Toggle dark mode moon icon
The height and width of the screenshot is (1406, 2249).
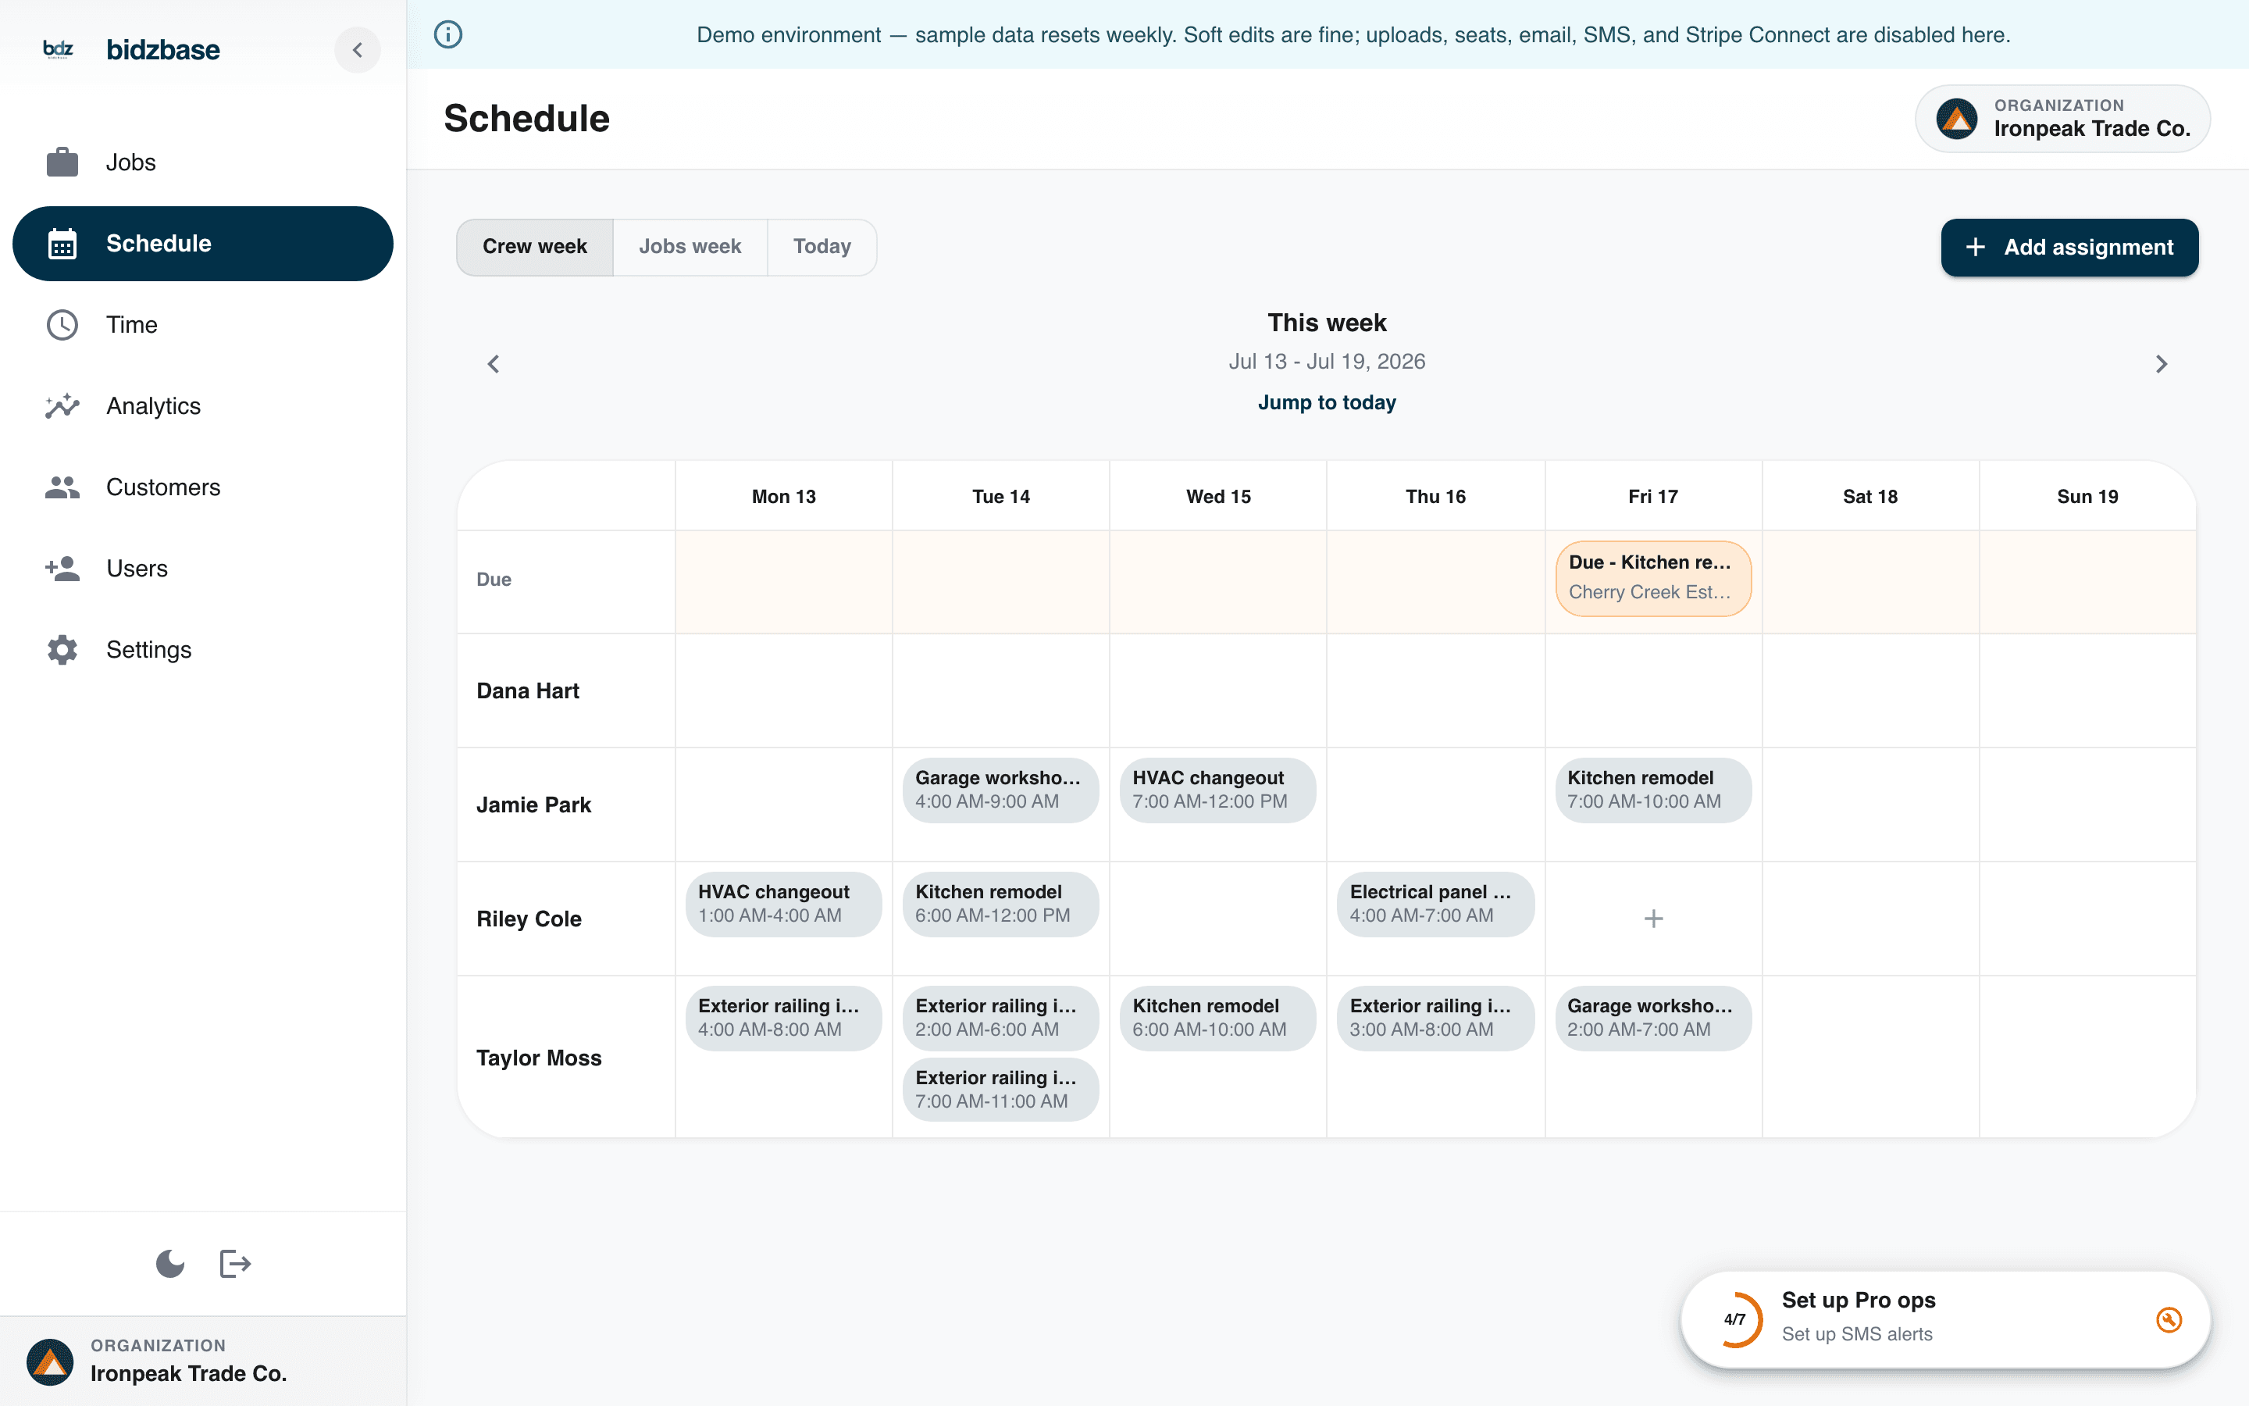(170, 1264)
